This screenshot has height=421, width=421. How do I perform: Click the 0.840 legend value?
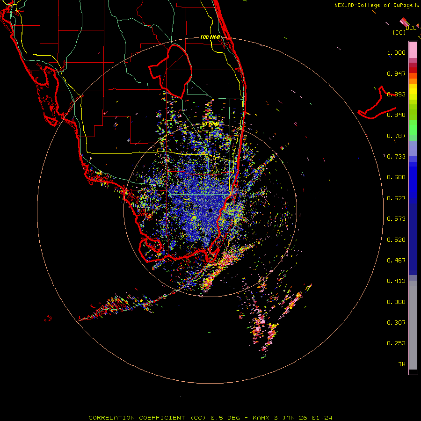point(396,115)
